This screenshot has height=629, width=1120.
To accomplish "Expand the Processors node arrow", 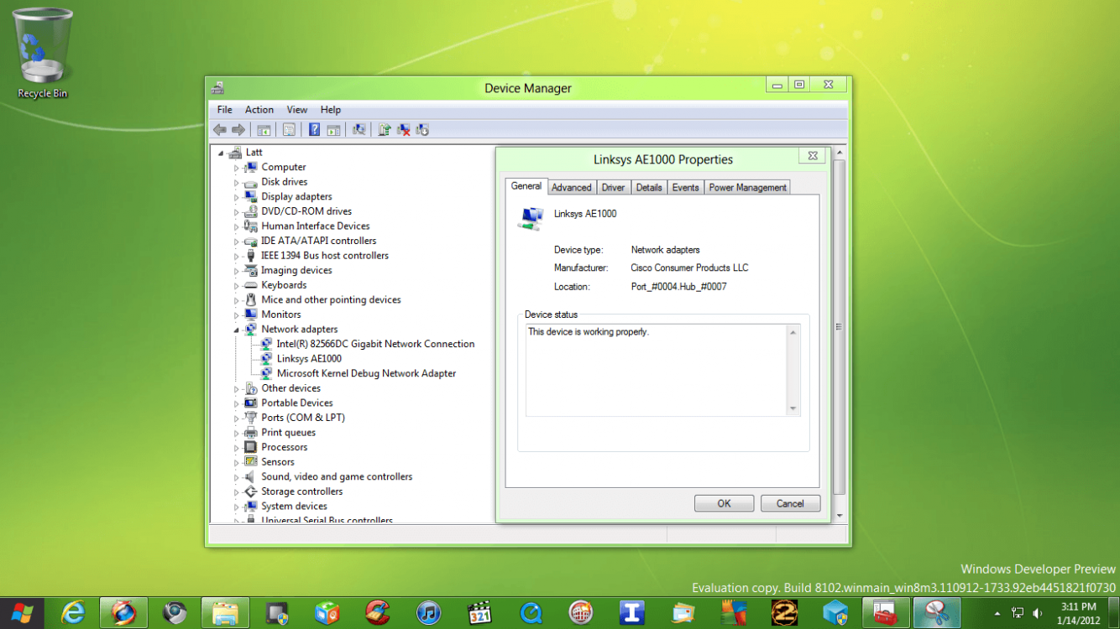I will 237,448.
